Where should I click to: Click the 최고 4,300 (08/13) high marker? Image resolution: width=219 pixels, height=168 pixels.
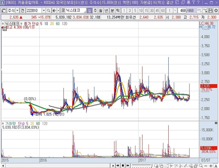[x=20, y=27]
